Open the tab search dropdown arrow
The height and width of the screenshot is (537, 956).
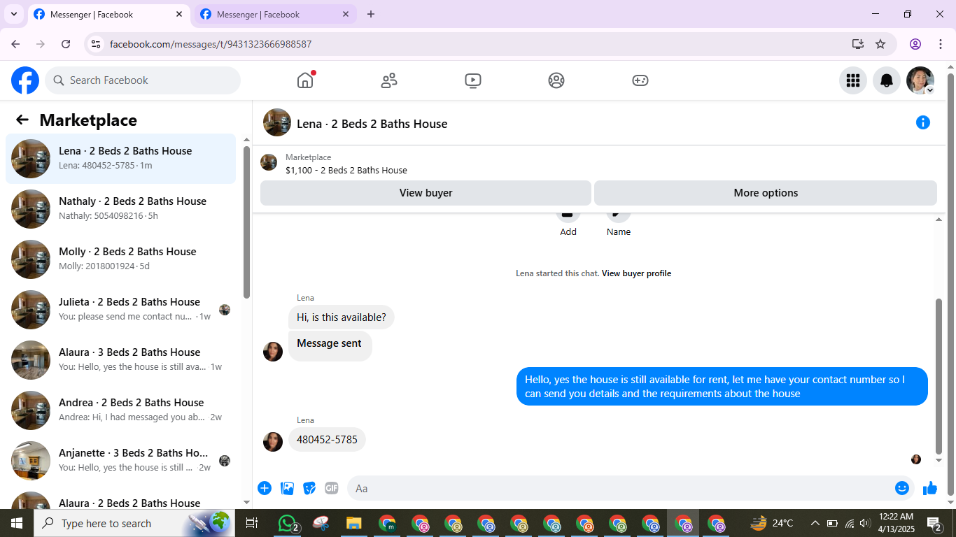tap(13, 14)
